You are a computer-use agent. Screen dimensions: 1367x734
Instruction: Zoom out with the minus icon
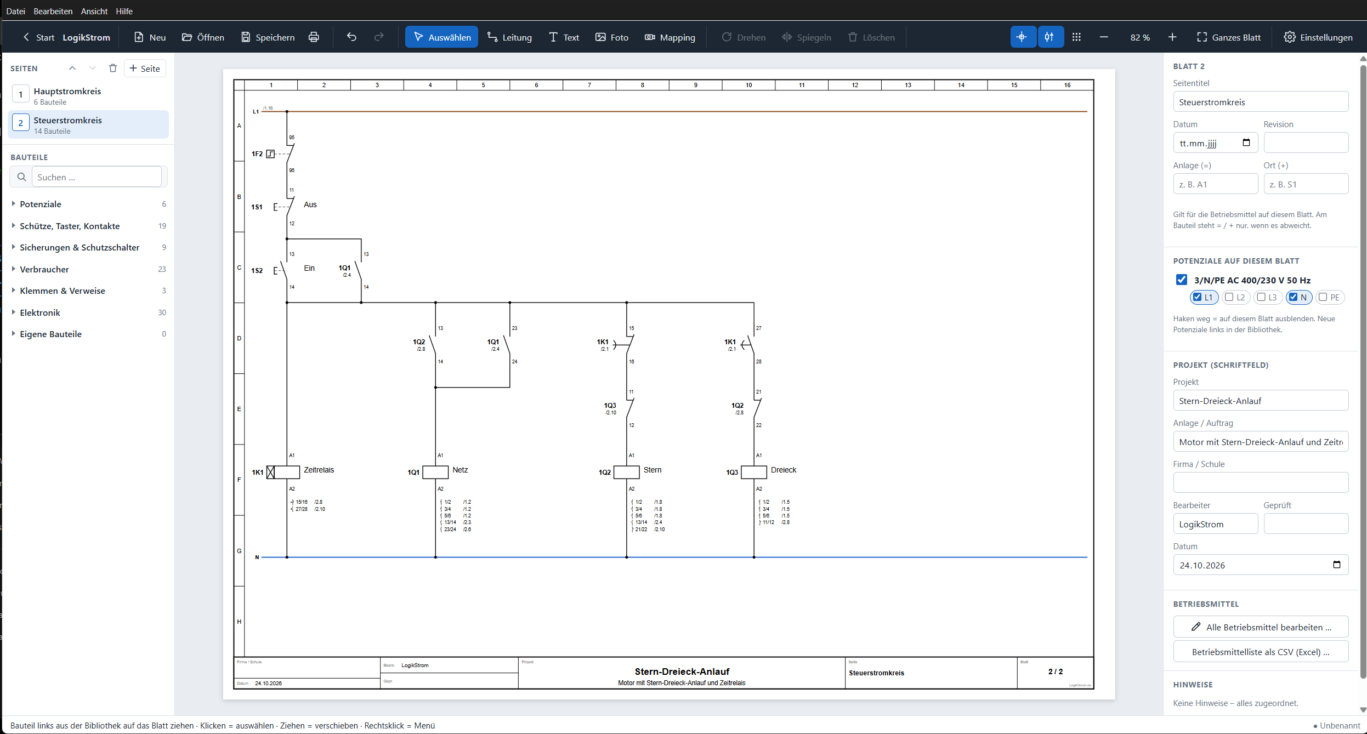(x=1104, y=37)
